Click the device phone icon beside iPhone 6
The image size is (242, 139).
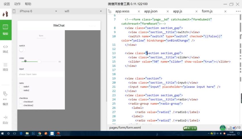[14, 11]
